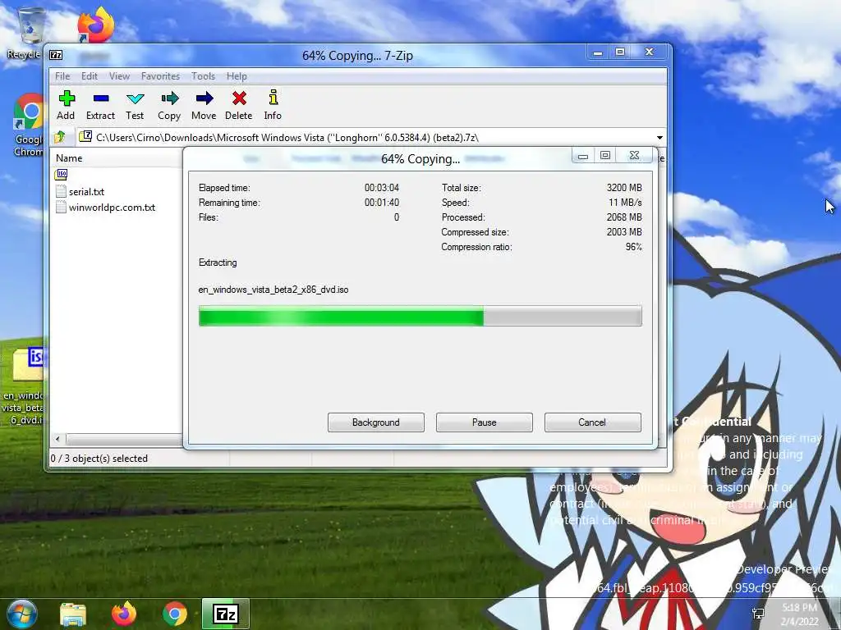Screen dimensions: 841x630
Task: Minimize the 64% Copying dialog
Action: click(x=583, y=156)
